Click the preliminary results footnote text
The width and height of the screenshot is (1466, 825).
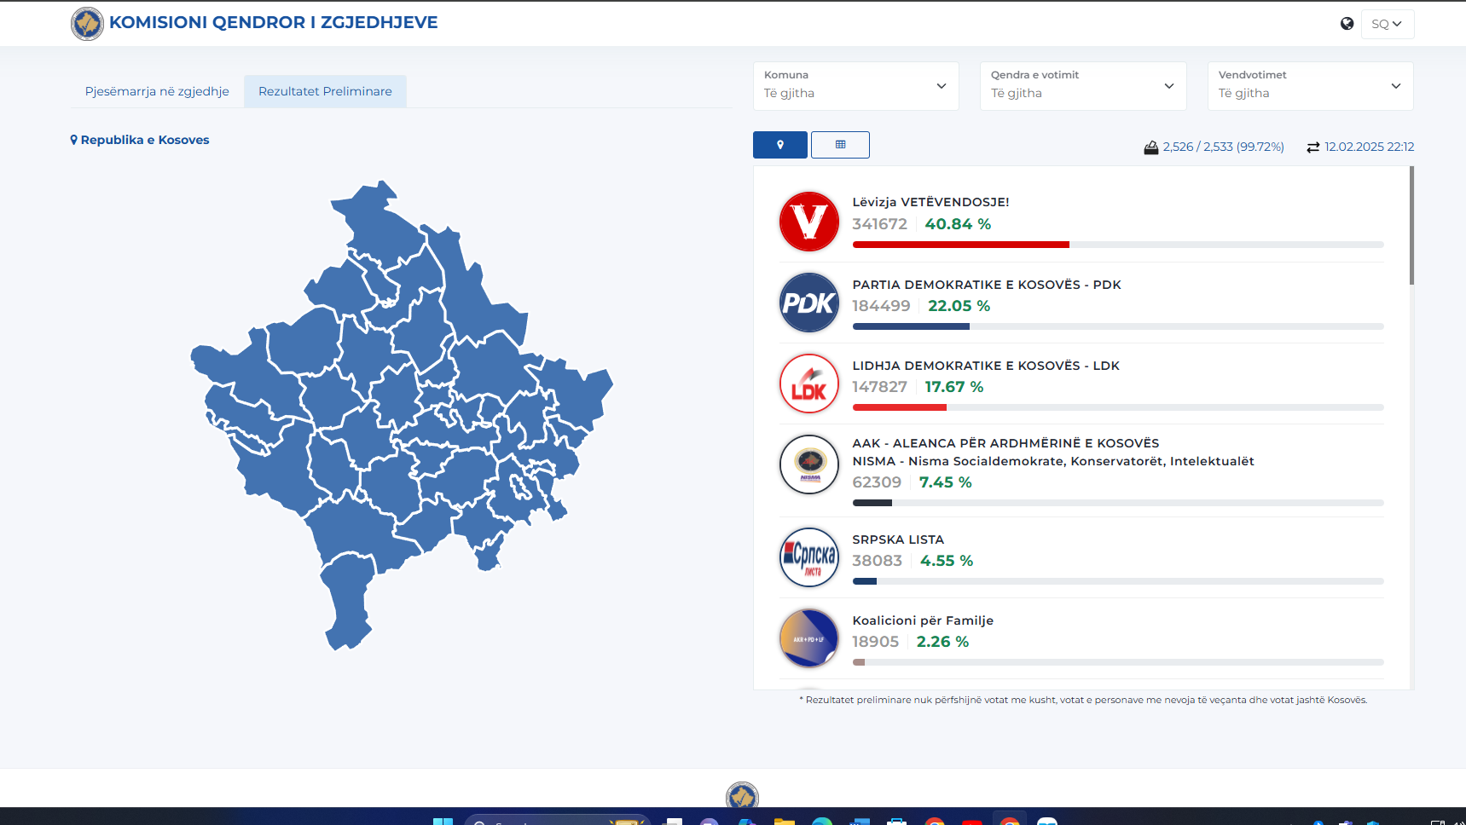click(x=1083, y=700)
